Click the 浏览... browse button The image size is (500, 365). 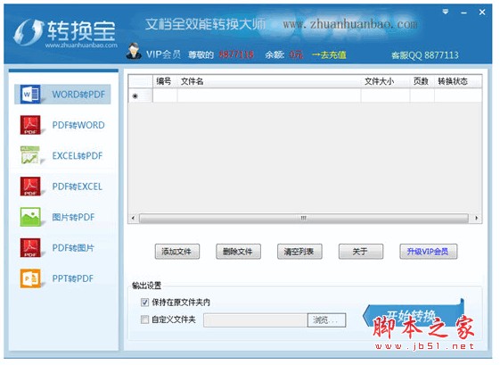point(326,320)
